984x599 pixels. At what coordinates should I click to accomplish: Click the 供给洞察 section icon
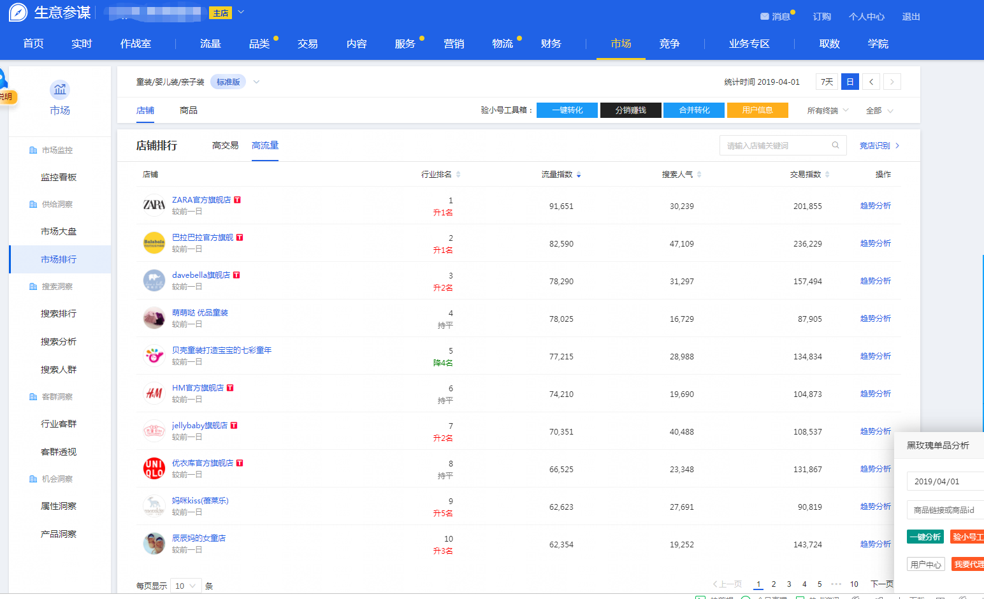[x=33, y=205]
